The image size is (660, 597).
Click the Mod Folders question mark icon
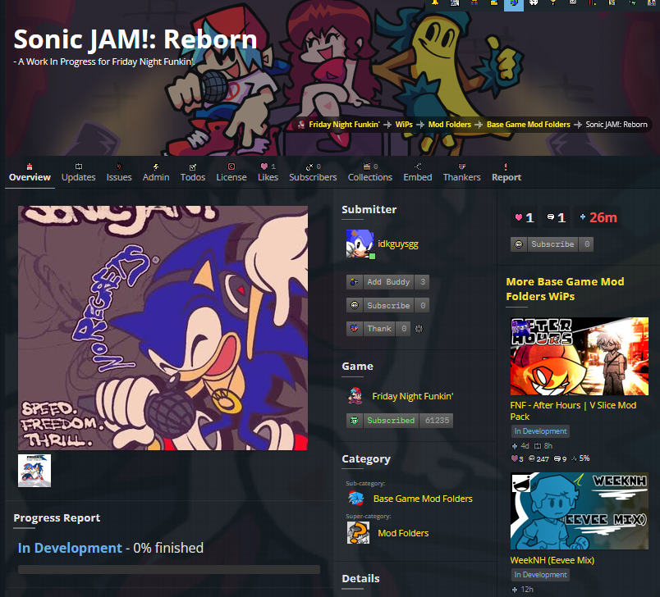(358, 533)
